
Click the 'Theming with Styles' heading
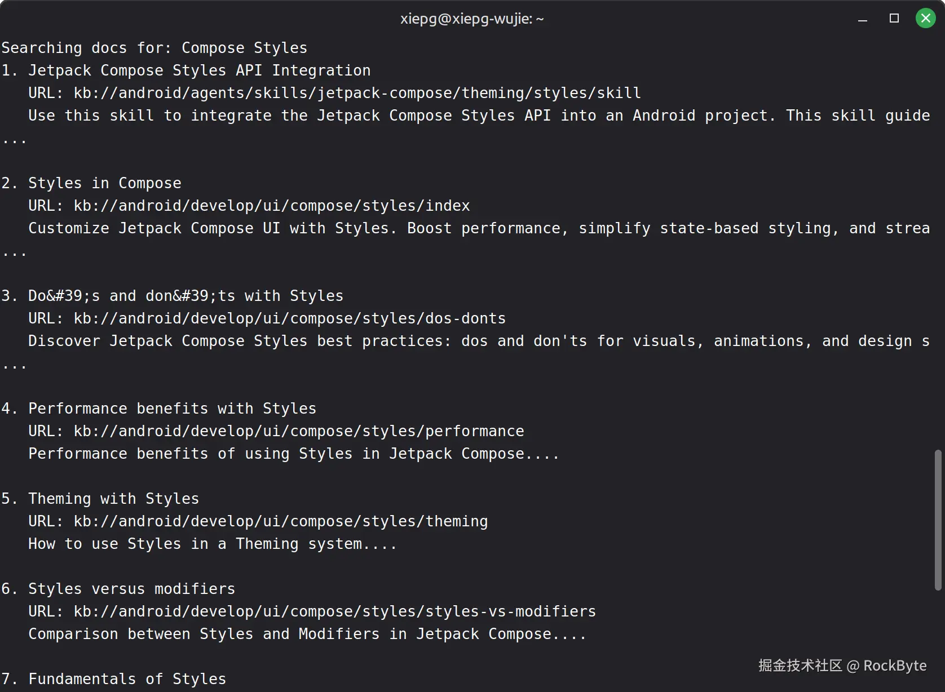coord(114,499)
